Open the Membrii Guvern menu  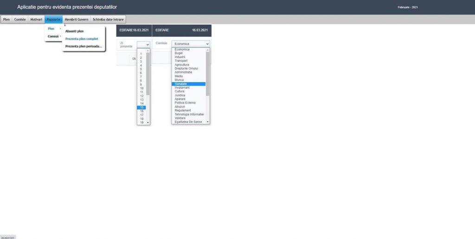pos(77,19)
